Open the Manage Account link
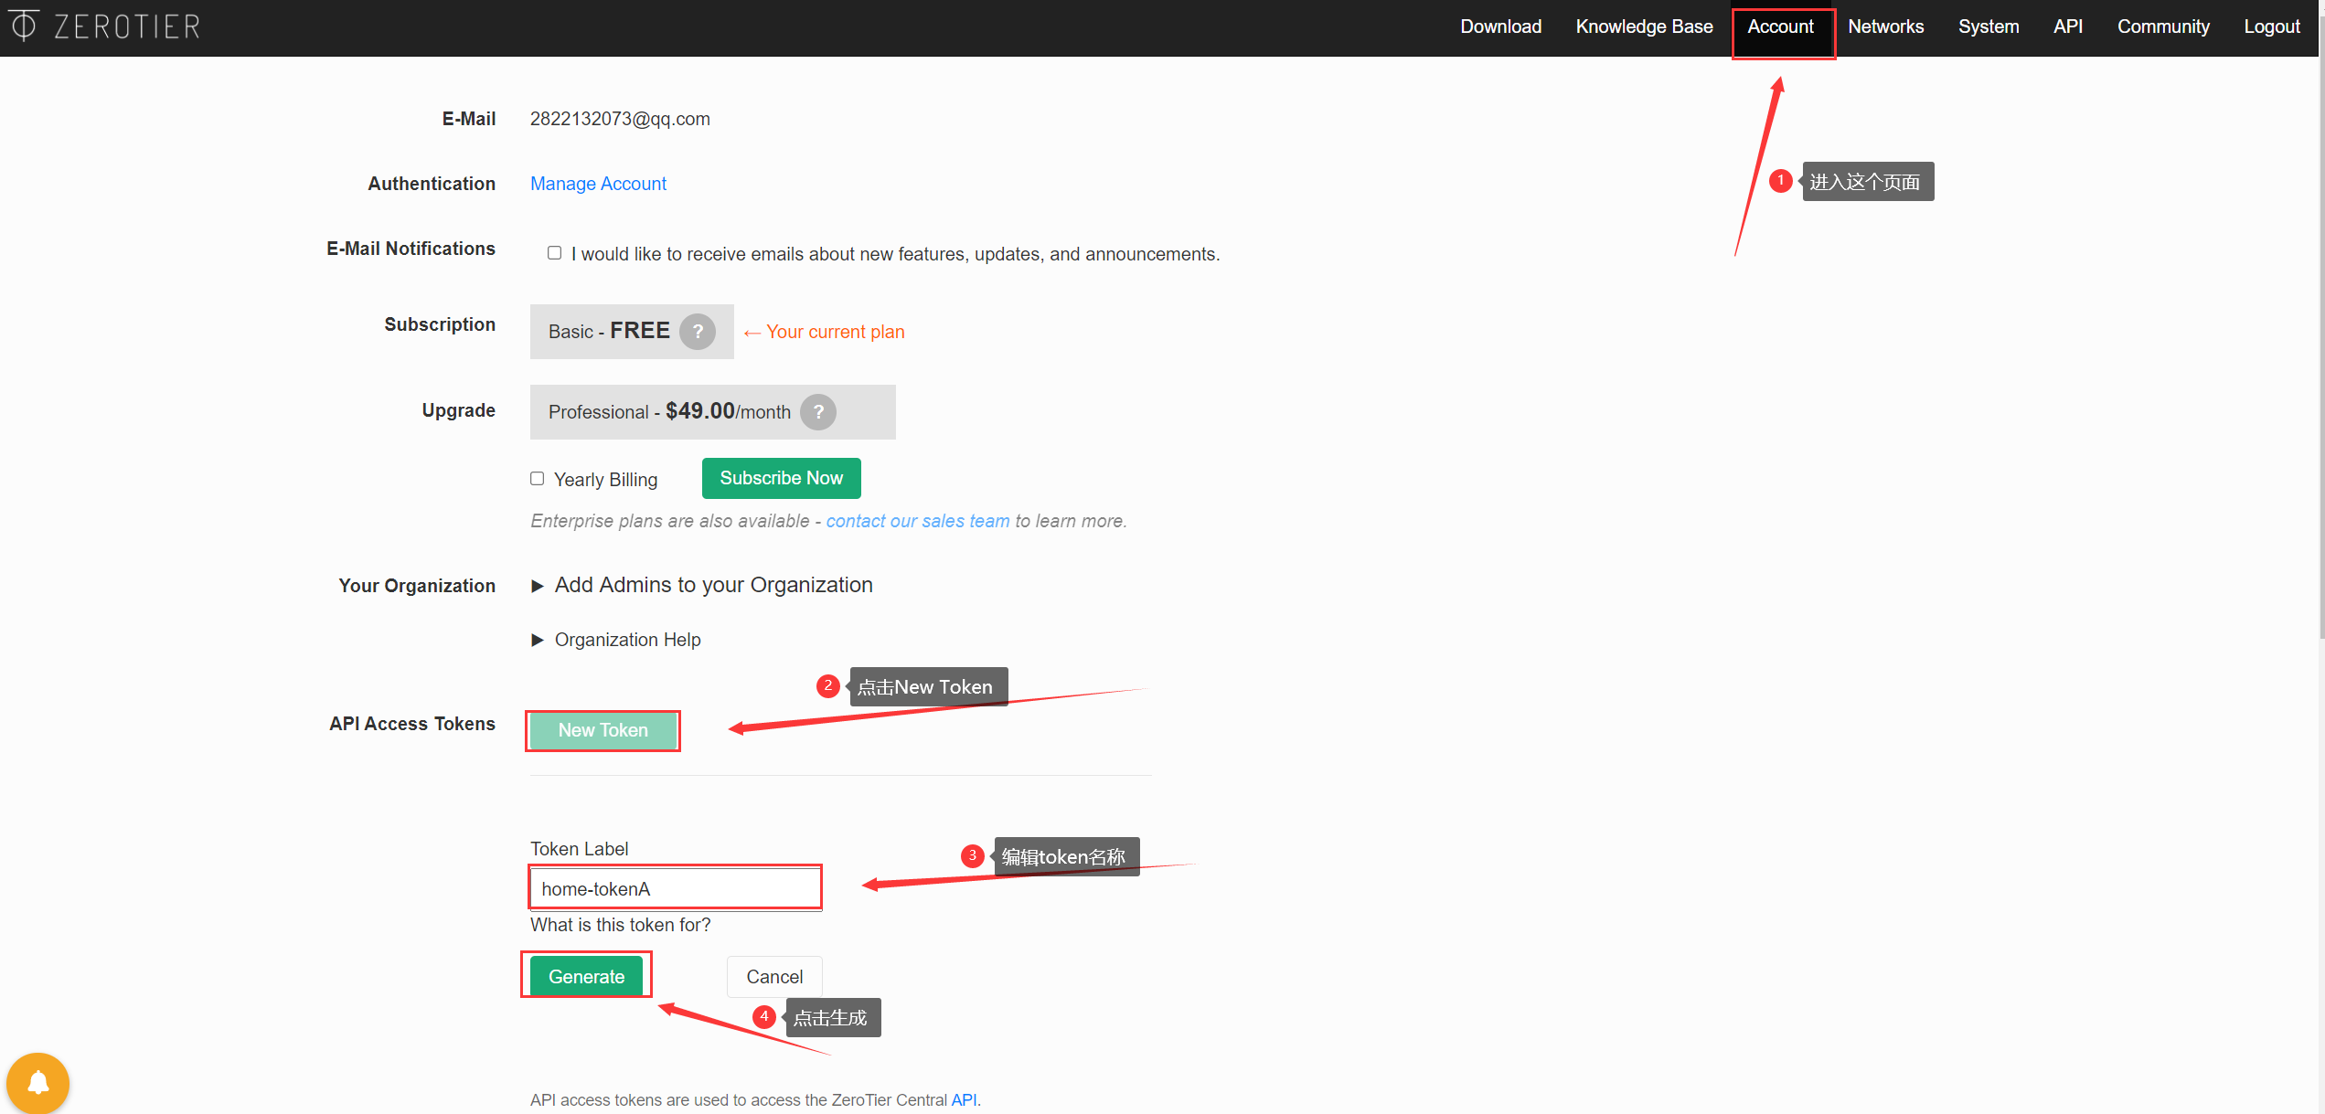This screenshot has width=2325, height=1114. click(x=598, y=184)
